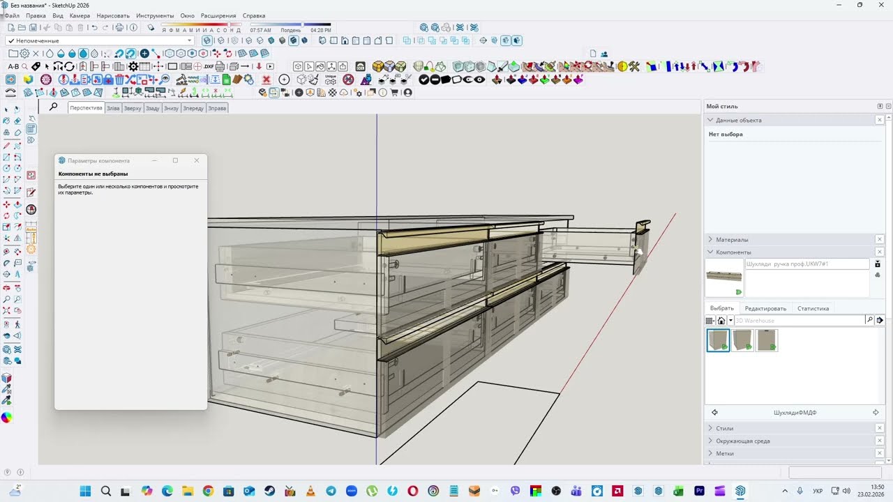
Task: Click the color wheel icon in left toolbar
Action: point(6,418)
